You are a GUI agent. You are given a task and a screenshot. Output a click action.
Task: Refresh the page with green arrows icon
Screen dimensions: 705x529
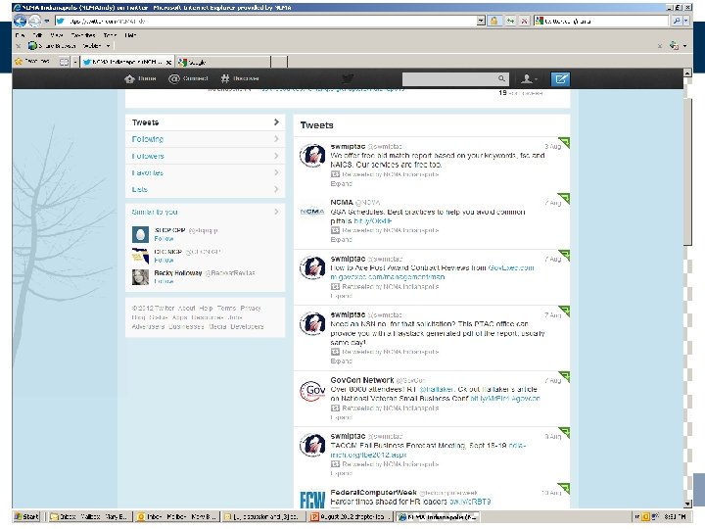[x=510, y=22]
